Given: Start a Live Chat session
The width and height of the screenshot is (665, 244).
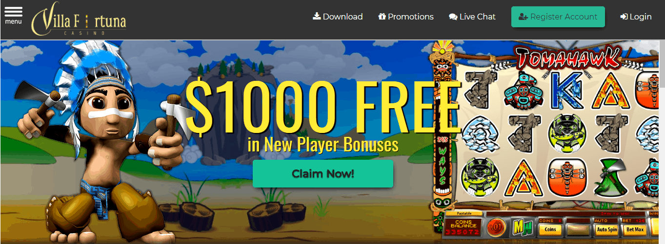Looking at the screenshot, I should (472, 17).
